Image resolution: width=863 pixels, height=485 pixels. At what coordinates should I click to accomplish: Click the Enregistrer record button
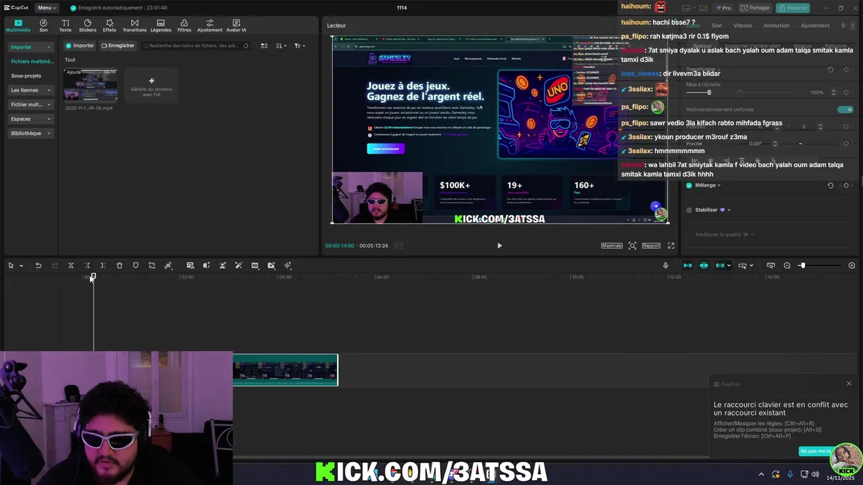pyautogui.click(x=118, y=46)
